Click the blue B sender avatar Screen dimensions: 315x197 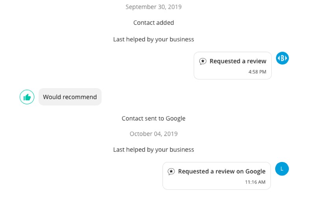[282, 58]
